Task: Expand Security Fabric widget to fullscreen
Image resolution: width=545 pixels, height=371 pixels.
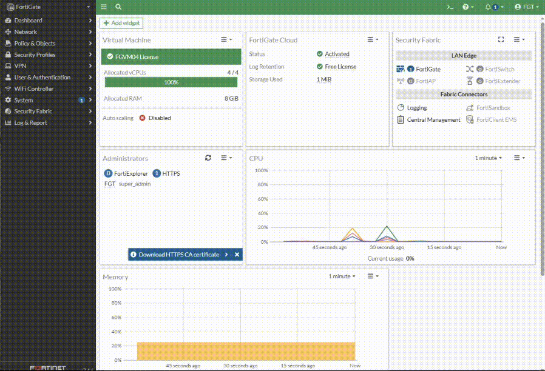Action: (x=501, y=39)
